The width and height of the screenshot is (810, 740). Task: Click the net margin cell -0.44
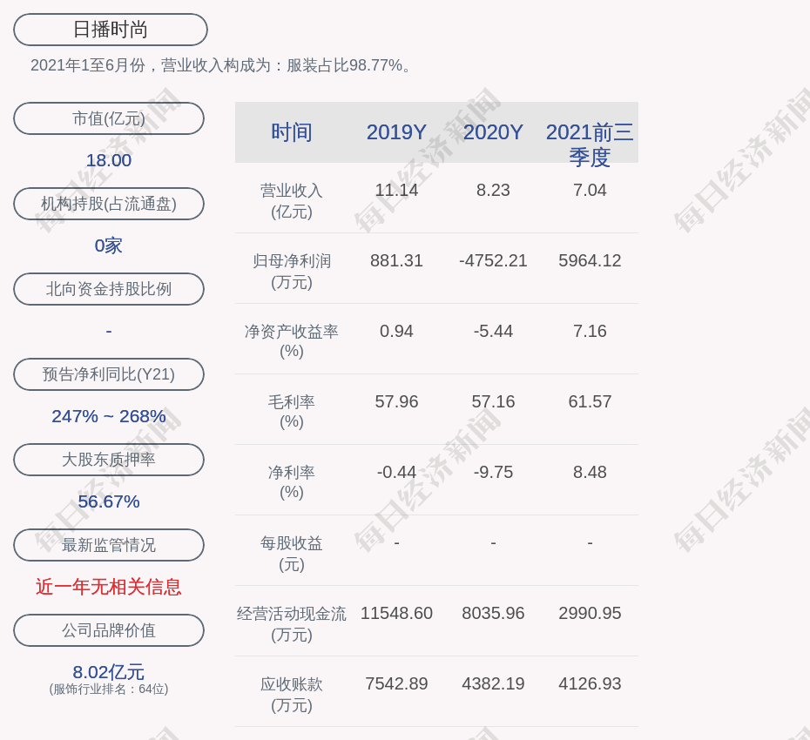pos(396,472)
